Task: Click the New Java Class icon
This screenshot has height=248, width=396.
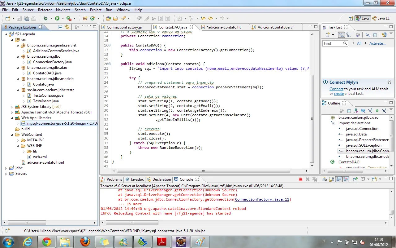Action: [x=93, y=18]
